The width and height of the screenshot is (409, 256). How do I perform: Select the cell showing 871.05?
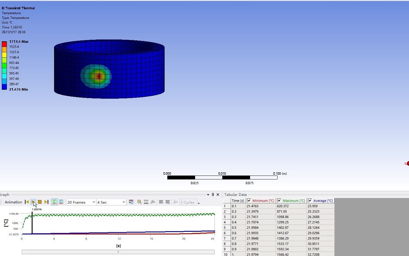291,211
